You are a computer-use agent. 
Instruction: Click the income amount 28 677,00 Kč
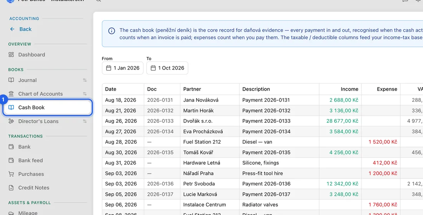tap(342, 121)
